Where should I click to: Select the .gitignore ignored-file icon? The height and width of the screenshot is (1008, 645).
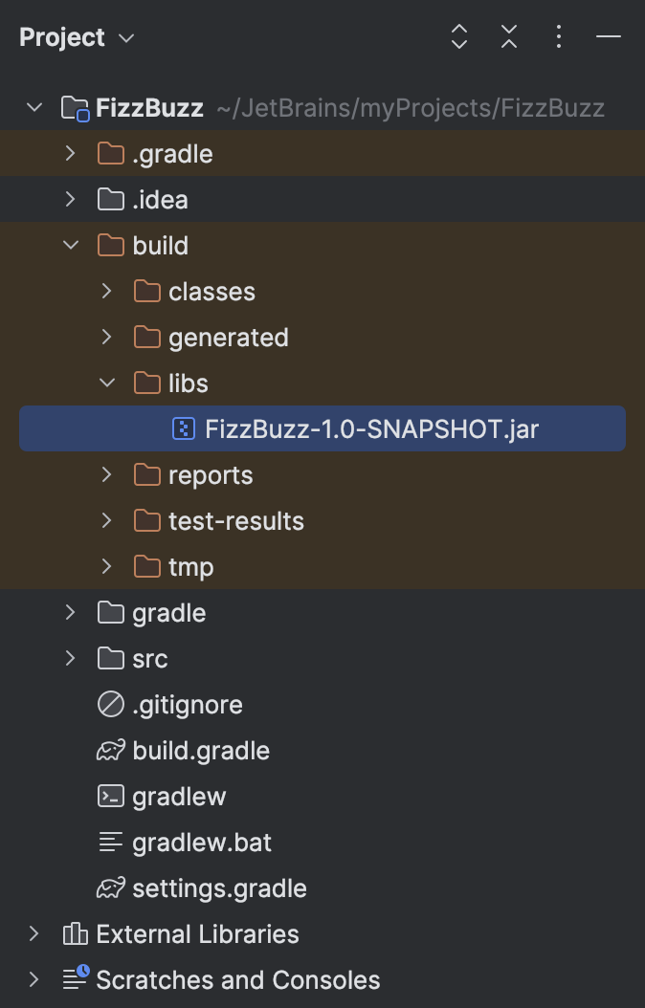112,705
